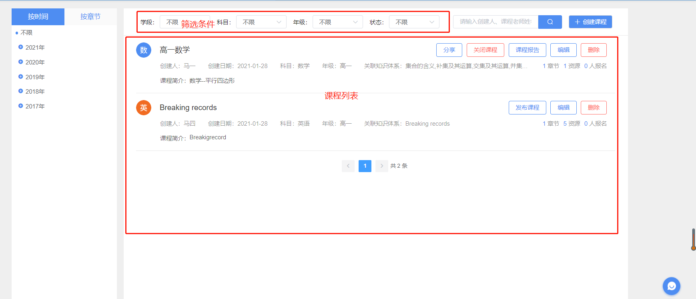Switch to the 按时间 tab
696x299 pixels.
pyautogui.click(x=38, y=17)
